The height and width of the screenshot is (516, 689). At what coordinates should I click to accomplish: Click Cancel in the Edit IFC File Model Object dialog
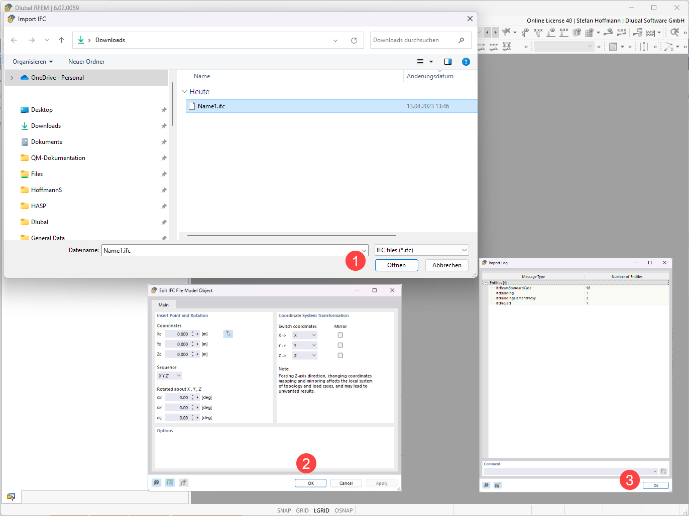tap(346, 483)
